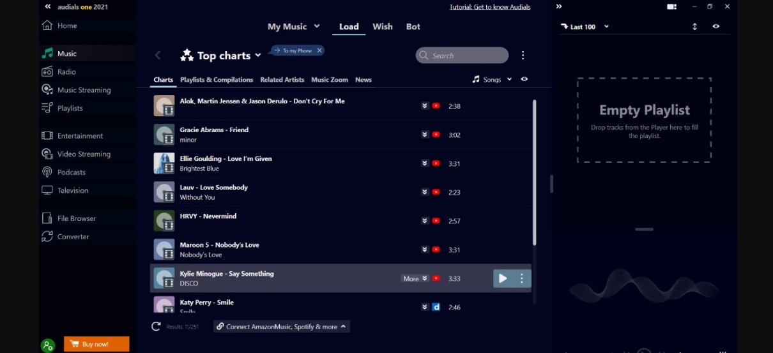Select Katy Perry - Smile track
Image resolution: width=773 pixels, height=353 pixels.
341,304
